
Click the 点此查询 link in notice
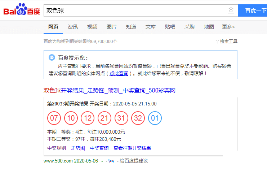click(x=119, y=73)
